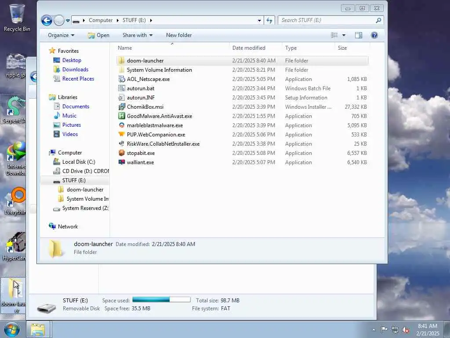The image size is (450, 338).
Task: Open Recent Places in the navigation pane
Action: pos(78,78)
